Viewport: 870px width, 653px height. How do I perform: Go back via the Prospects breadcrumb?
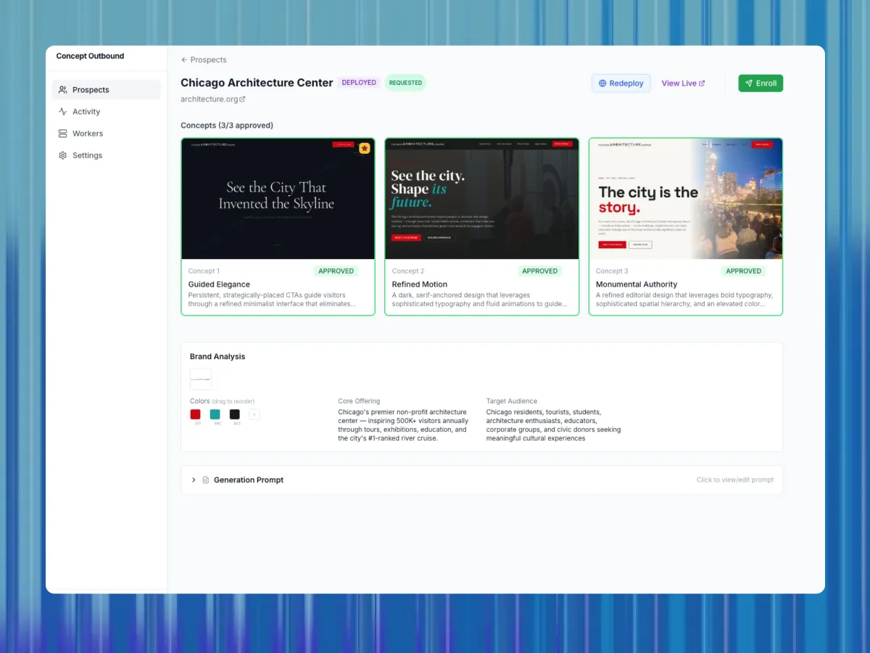(x=204, y=60)
